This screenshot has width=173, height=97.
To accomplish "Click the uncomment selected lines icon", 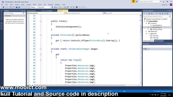I will pos(74,7).
